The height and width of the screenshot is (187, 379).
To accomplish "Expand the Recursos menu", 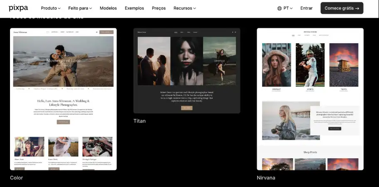I will (x=184, y=8).
